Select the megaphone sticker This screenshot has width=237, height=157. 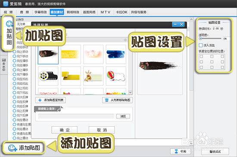point(93,76)
